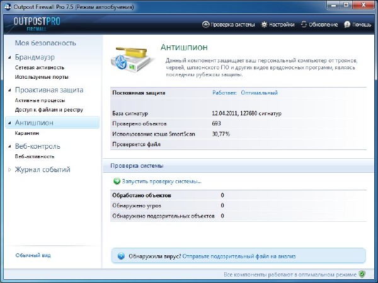Image resolution: width=378 pixels, height=283 pixels.
Task: Select Активные процессы in the sidebar
Action: click(x=40, y=100)
